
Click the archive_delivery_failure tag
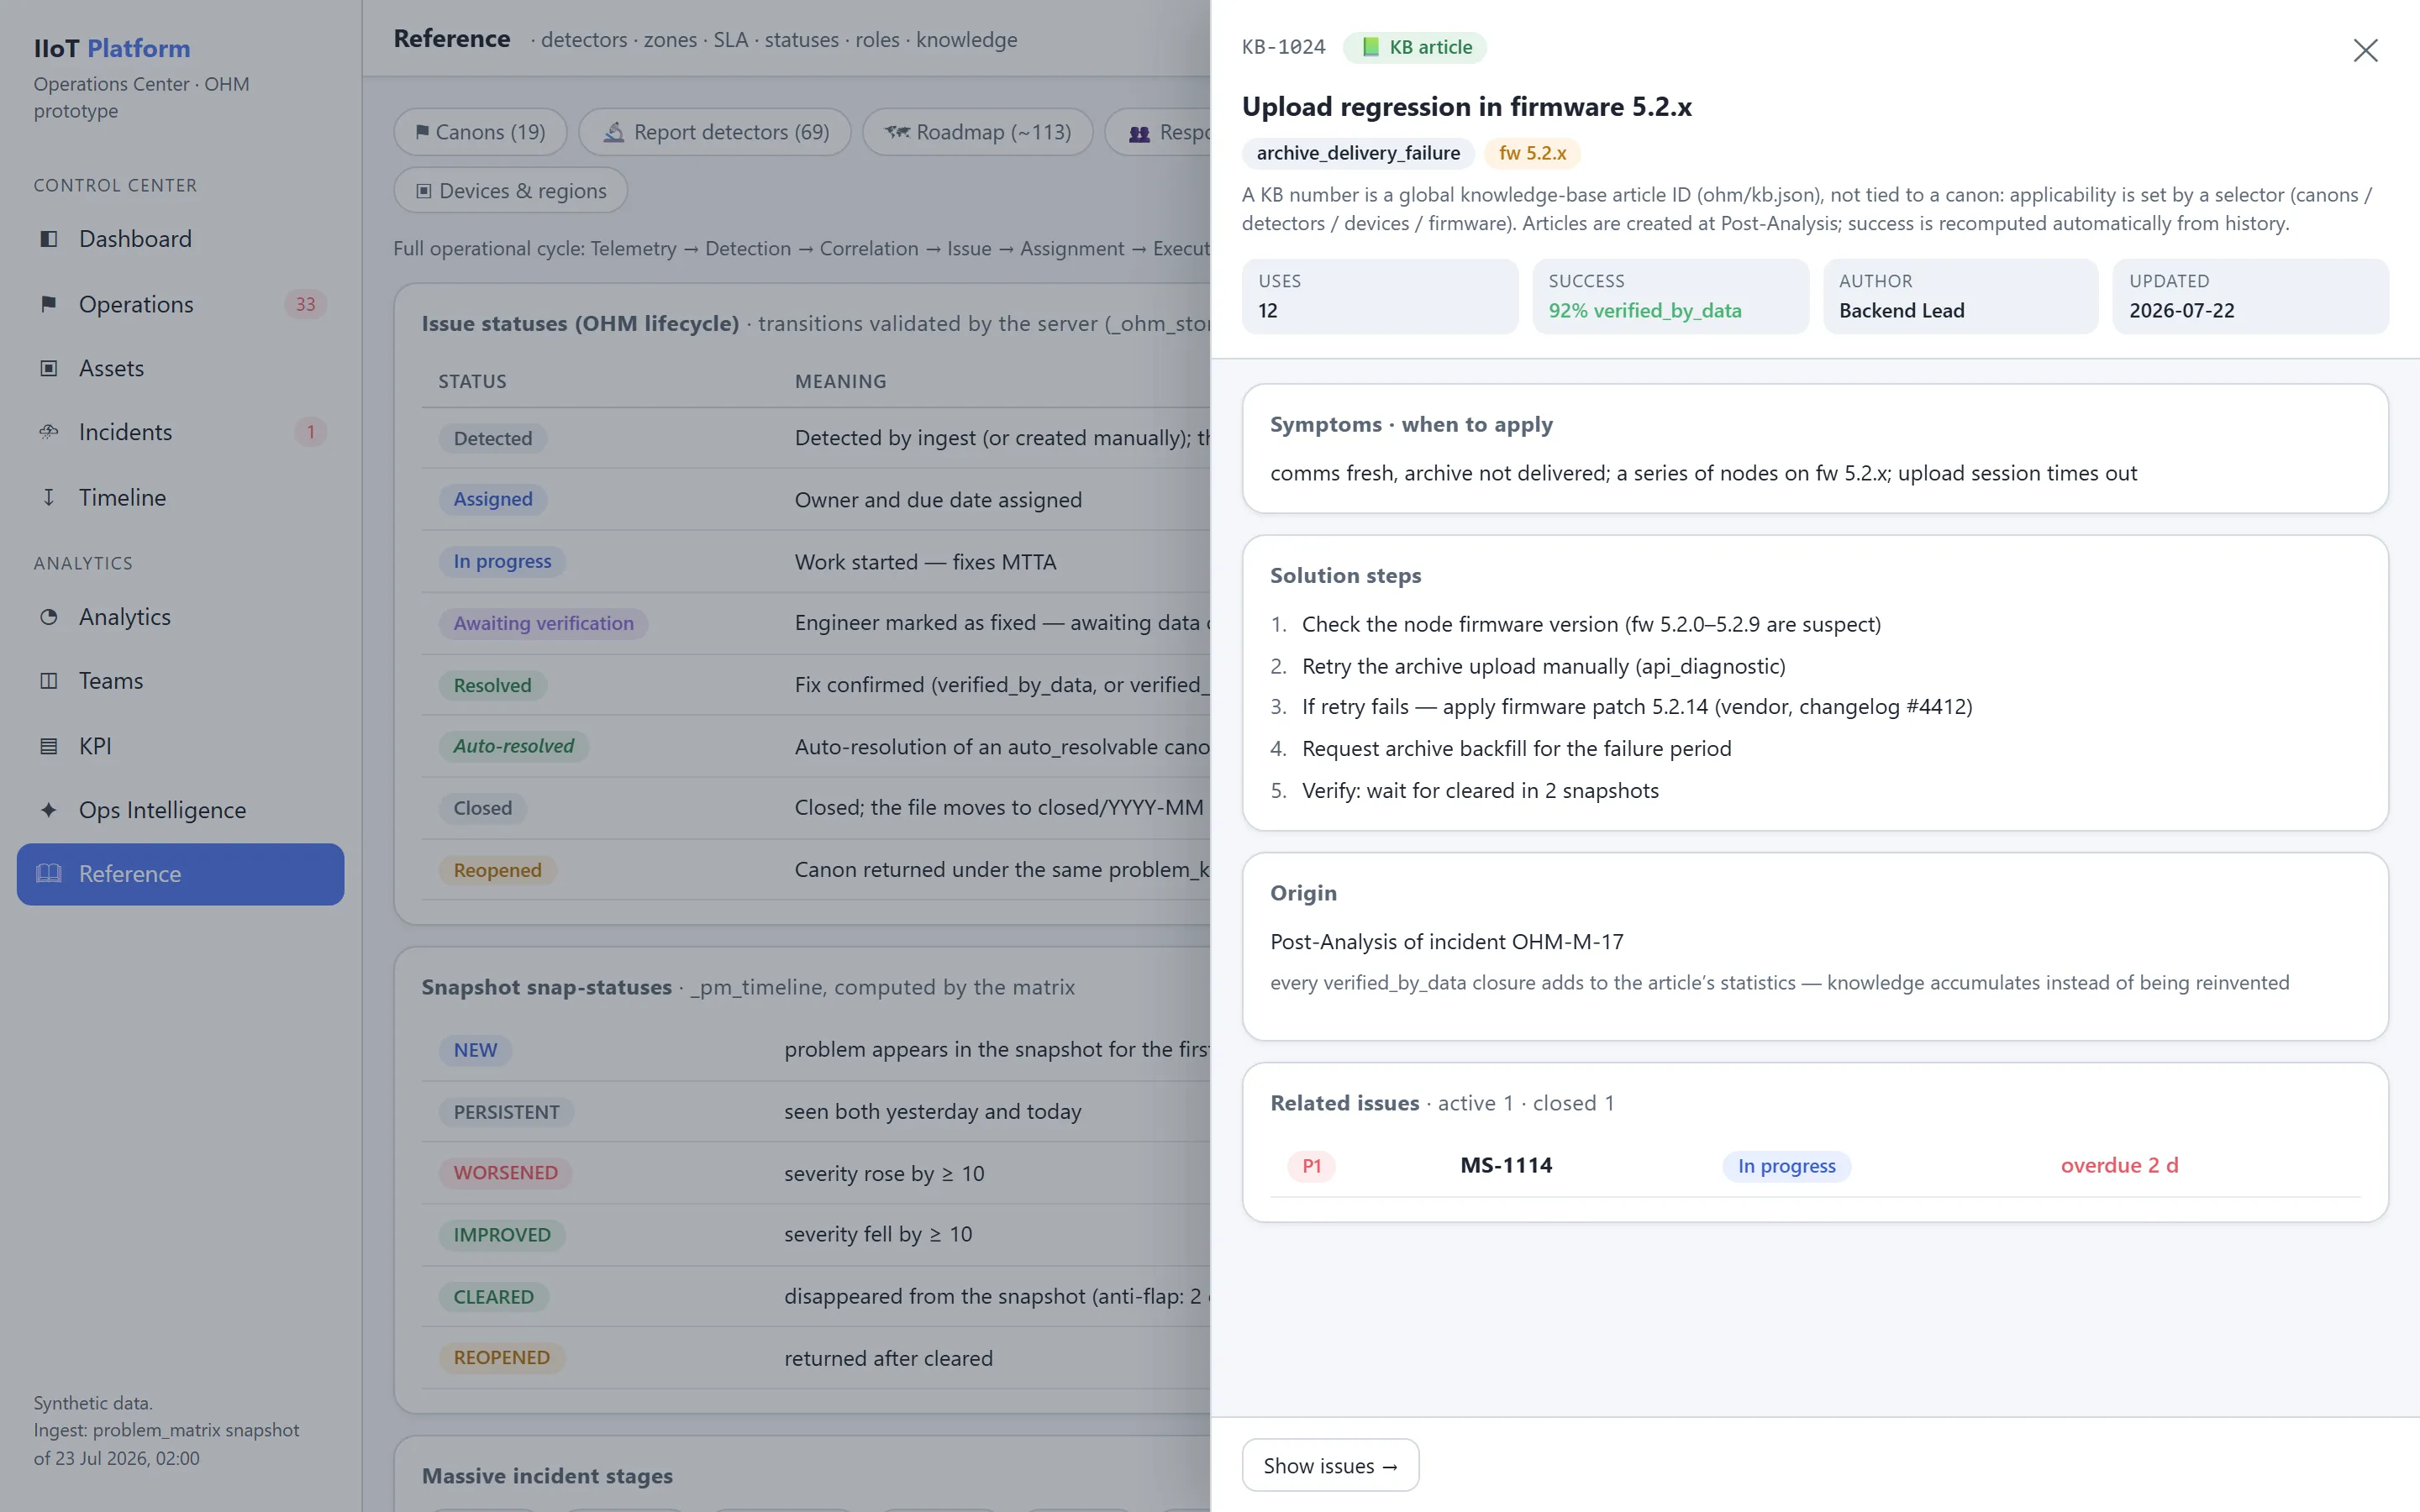click(x=1358, y=153)
